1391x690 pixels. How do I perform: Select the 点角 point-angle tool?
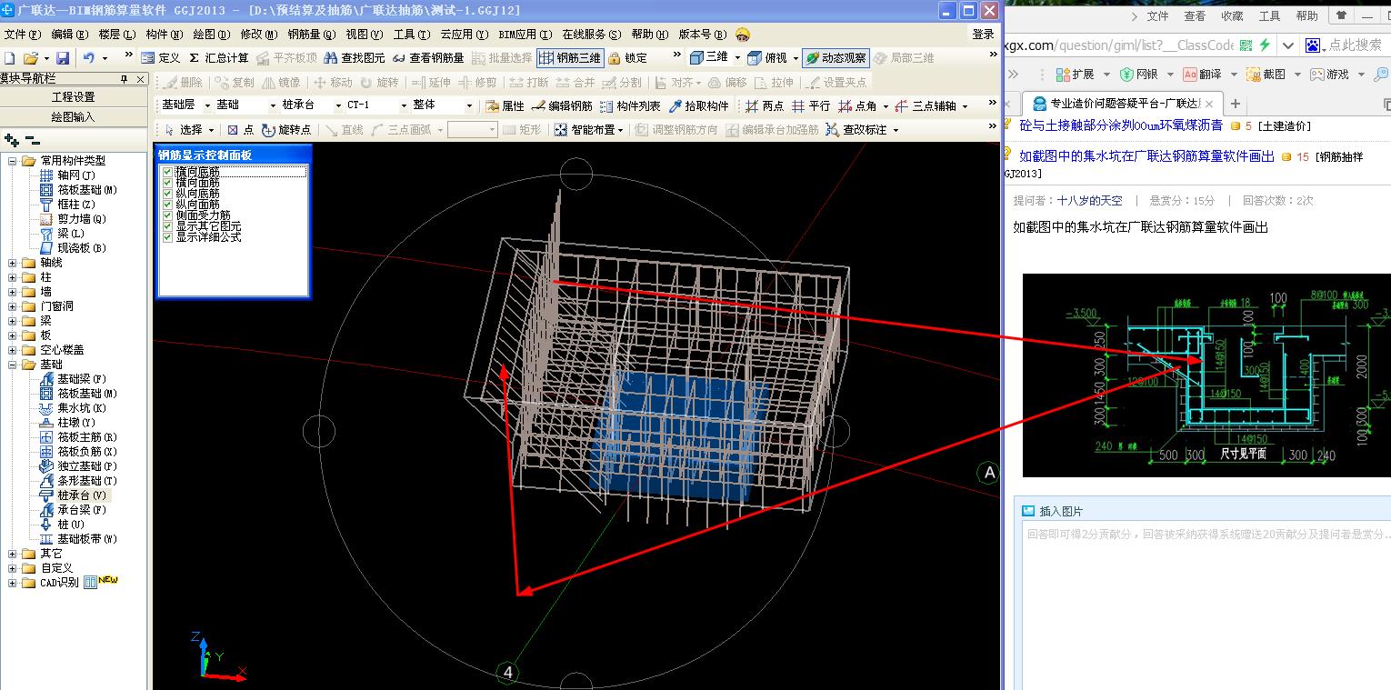857,106
